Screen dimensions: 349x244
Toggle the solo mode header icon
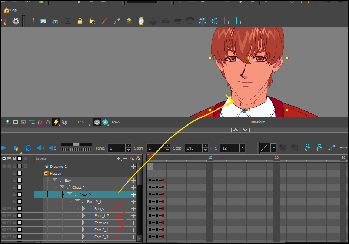tap(4, 158)
